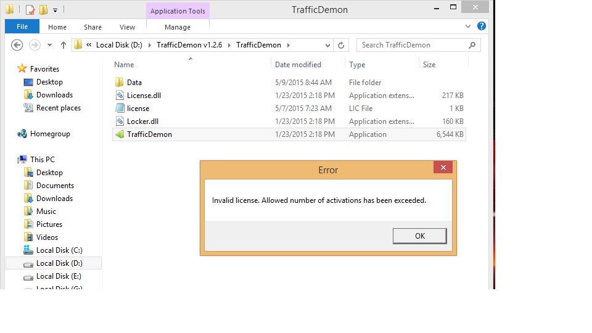
Task: Open the Manage tab under Application Tools
Action: pyautogui.click(x=178, y=27)
